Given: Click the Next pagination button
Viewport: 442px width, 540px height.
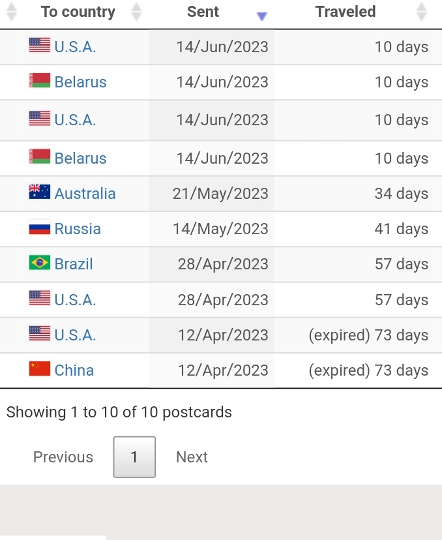Looking at the screenshot, I should click(192, 457).
